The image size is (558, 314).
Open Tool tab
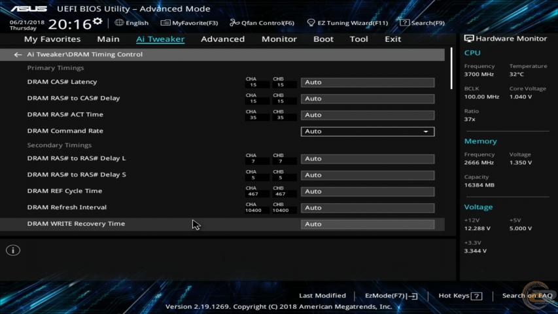[x=358, y=39]
